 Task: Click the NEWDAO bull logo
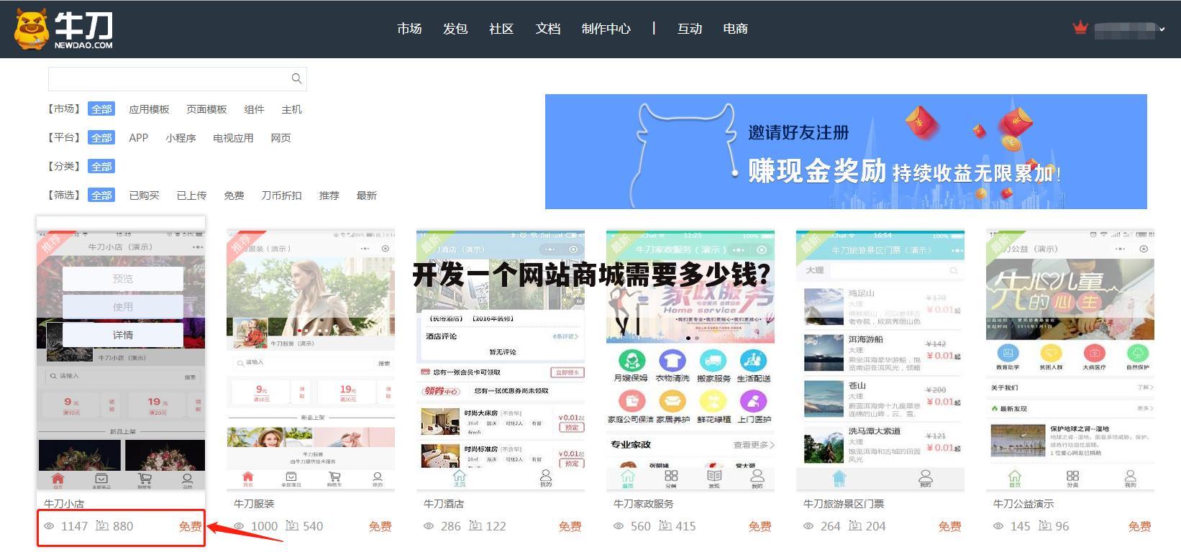pyautogui.click(x=63, y=29)
